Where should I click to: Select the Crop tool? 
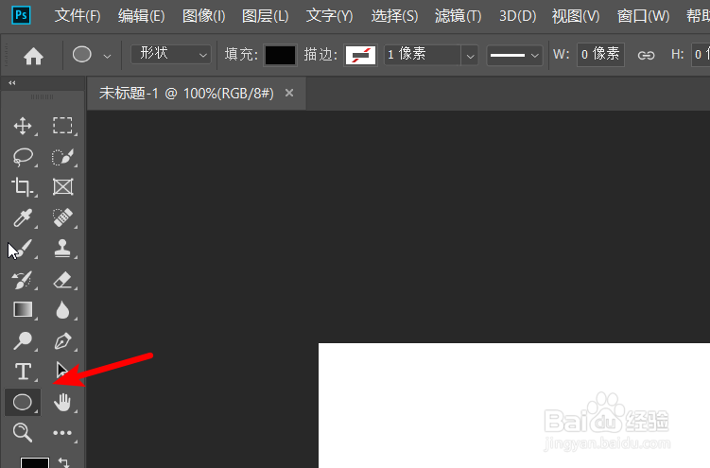(23, 186)
